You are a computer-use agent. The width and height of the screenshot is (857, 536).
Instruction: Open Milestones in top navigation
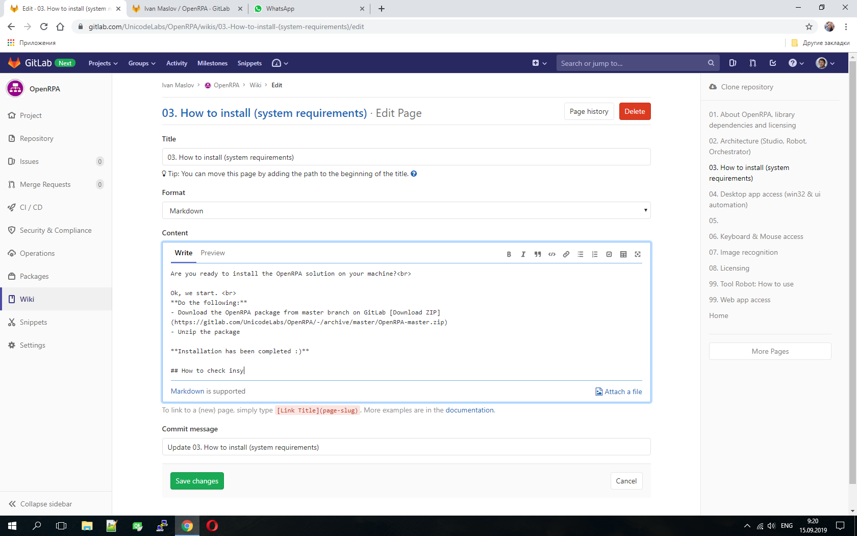pos(212,63)
